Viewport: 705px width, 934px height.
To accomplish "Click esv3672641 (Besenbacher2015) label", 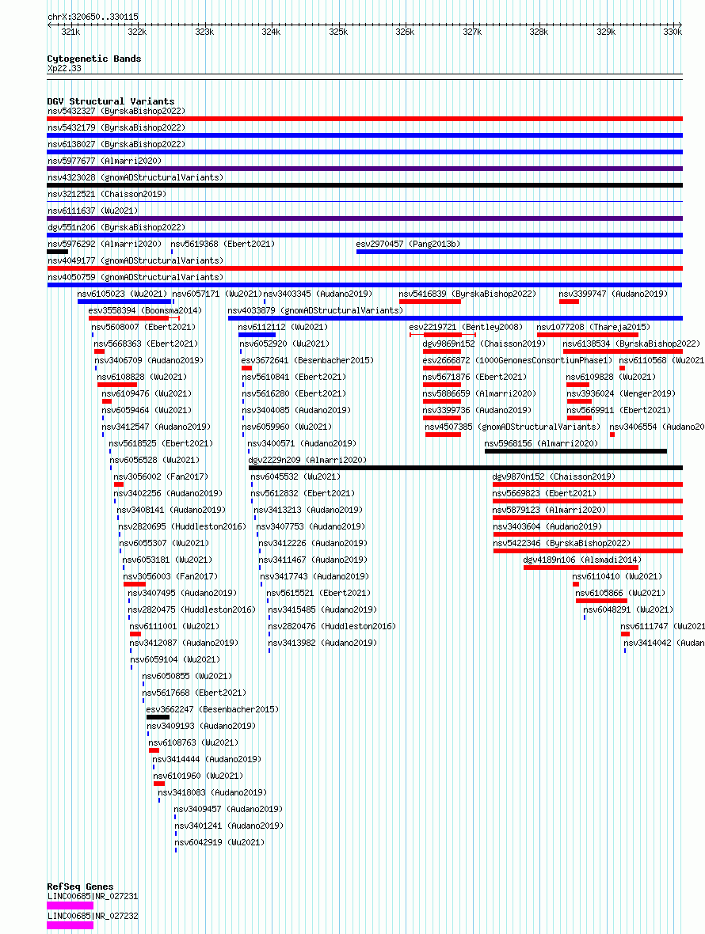I will [x=307, y=361].
